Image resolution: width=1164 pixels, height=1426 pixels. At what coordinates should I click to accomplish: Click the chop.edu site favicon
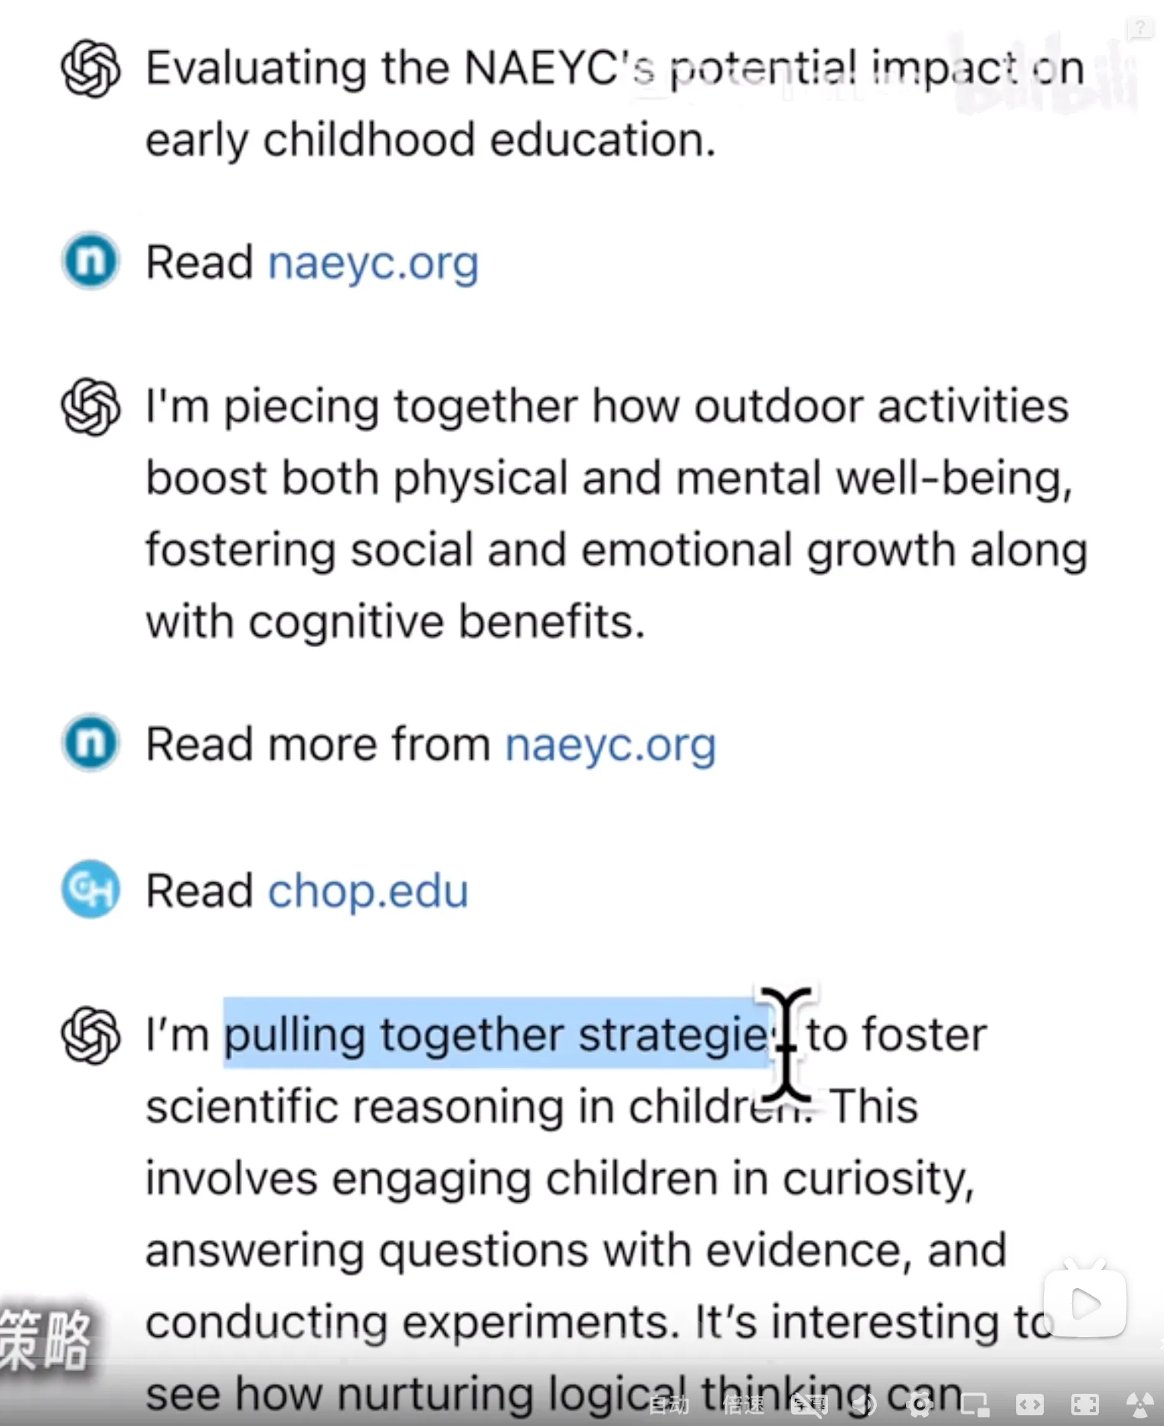pos(90,889)
